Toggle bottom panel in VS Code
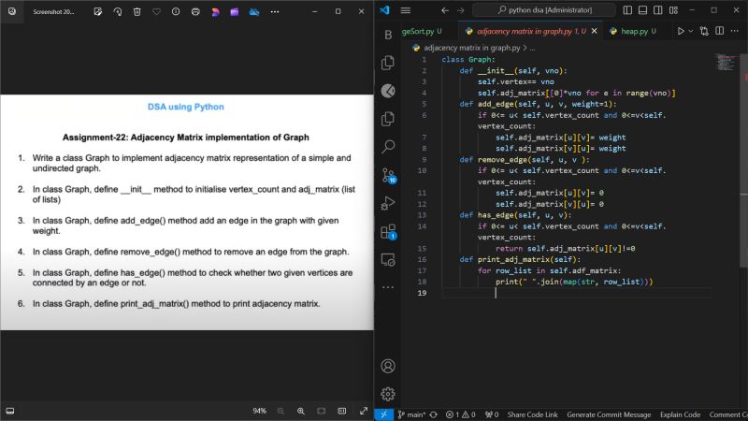 coord(642,10)
